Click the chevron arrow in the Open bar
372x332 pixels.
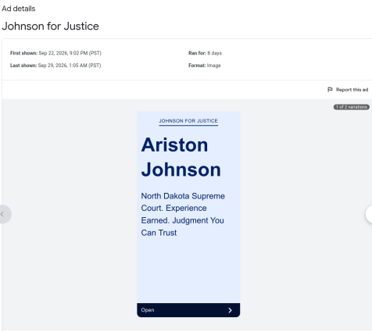coord(230,310)
